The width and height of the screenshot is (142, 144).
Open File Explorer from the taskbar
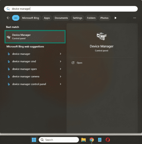point(83,140)
